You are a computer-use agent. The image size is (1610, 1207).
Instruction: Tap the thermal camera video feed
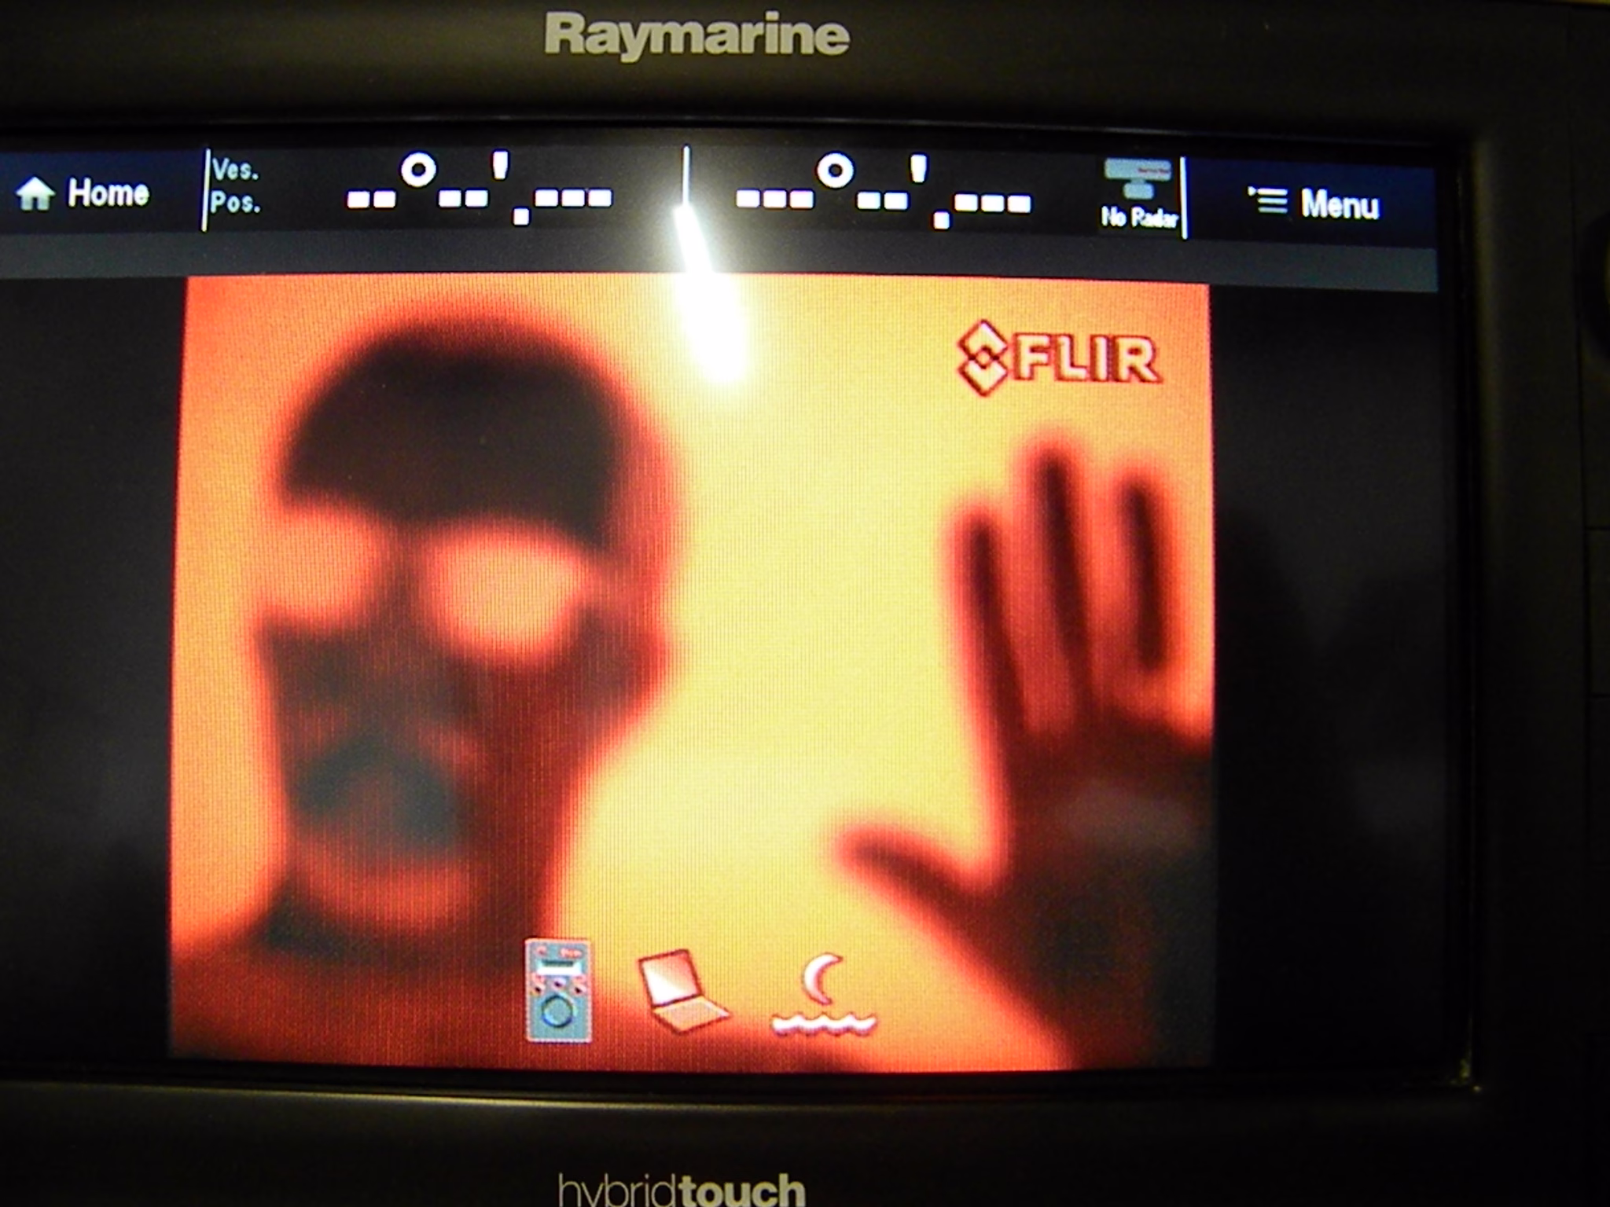692,672
